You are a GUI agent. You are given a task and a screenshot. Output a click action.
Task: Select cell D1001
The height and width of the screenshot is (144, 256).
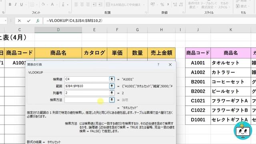click(x=198, y=120)
